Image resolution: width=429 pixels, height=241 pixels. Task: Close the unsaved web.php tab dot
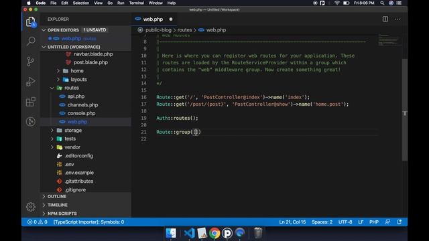coord(171,19)
